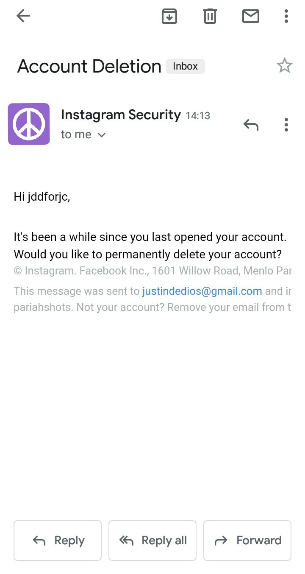Screen dimensions: 305x574
Task: Open the message's three-dot options menu
Action: point(286,125)
